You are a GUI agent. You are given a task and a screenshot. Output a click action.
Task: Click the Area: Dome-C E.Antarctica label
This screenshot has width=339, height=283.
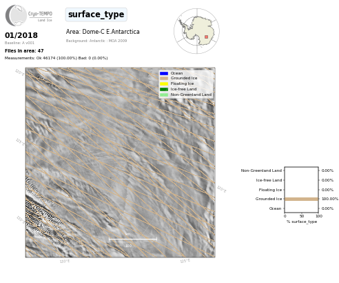pyautogui.click(x=103, y=32)
